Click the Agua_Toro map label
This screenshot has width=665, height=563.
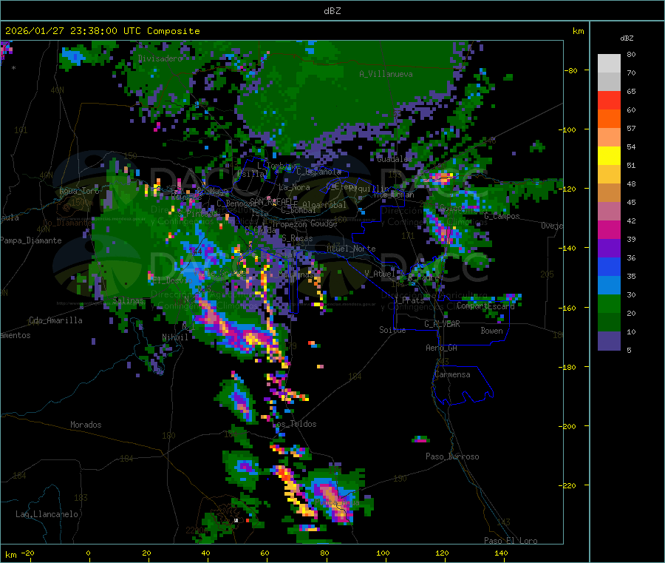(79, 191)
